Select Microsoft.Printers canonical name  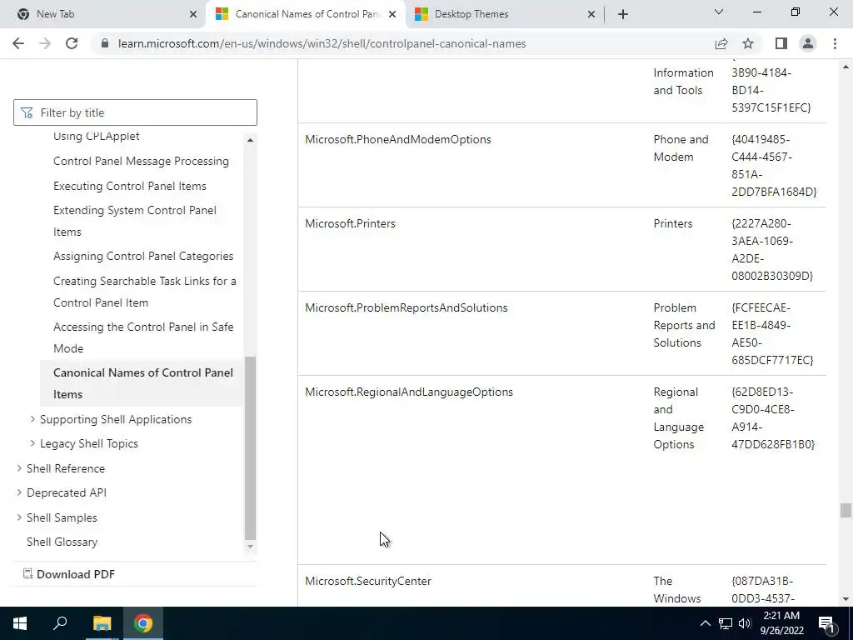coord(350,223)
